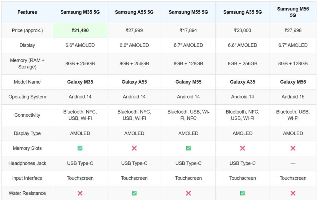Click the Galaxy M55 model name

coord(189,82)
